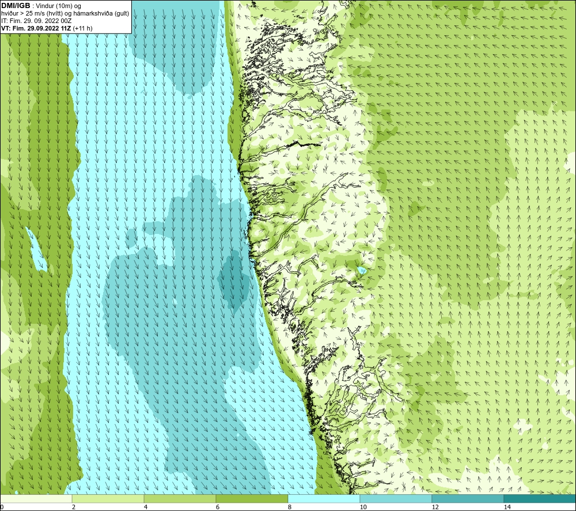Viewport: 576px width, 511px height.
Task: Click the "Vindur (10m) og" label
Action: tap(59, 6)
